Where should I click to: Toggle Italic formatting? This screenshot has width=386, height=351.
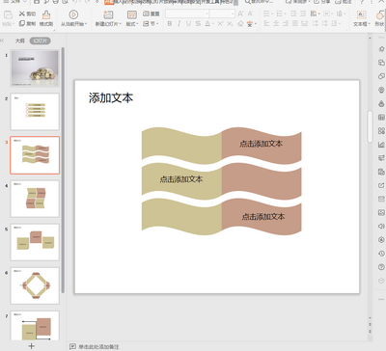click(179, 24)
